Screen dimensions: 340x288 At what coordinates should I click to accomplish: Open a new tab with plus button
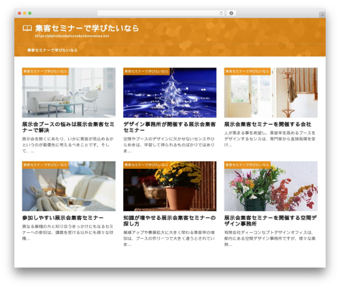[322, 15]
